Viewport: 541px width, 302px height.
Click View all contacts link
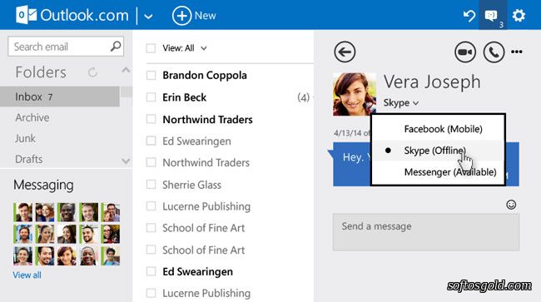tap(27, 275)
